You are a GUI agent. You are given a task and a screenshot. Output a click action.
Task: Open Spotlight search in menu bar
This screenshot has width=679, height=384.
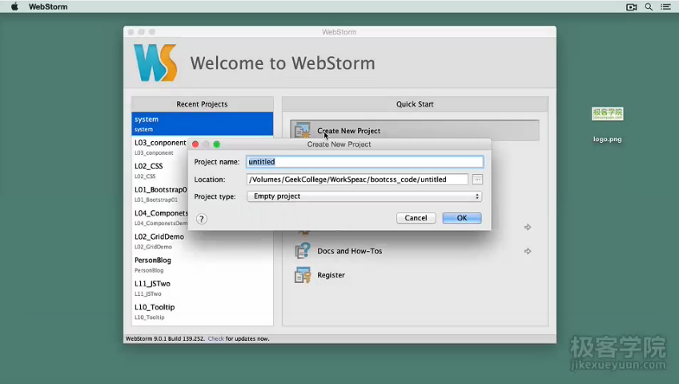click(649, 6)
